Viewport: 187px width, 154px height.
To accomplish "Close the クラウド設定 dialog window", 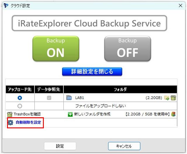I will 180,6.
